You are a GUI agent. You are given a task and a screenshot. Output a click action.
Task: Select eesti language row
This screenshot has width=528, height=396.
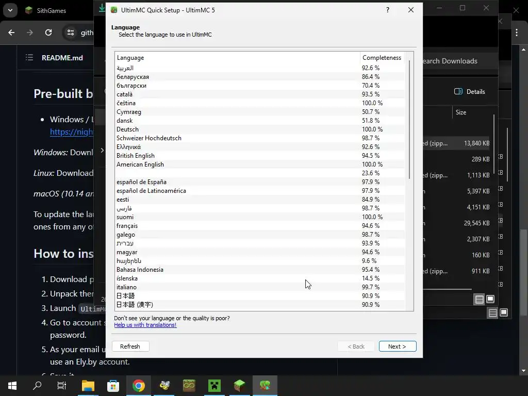pos(260,200)
